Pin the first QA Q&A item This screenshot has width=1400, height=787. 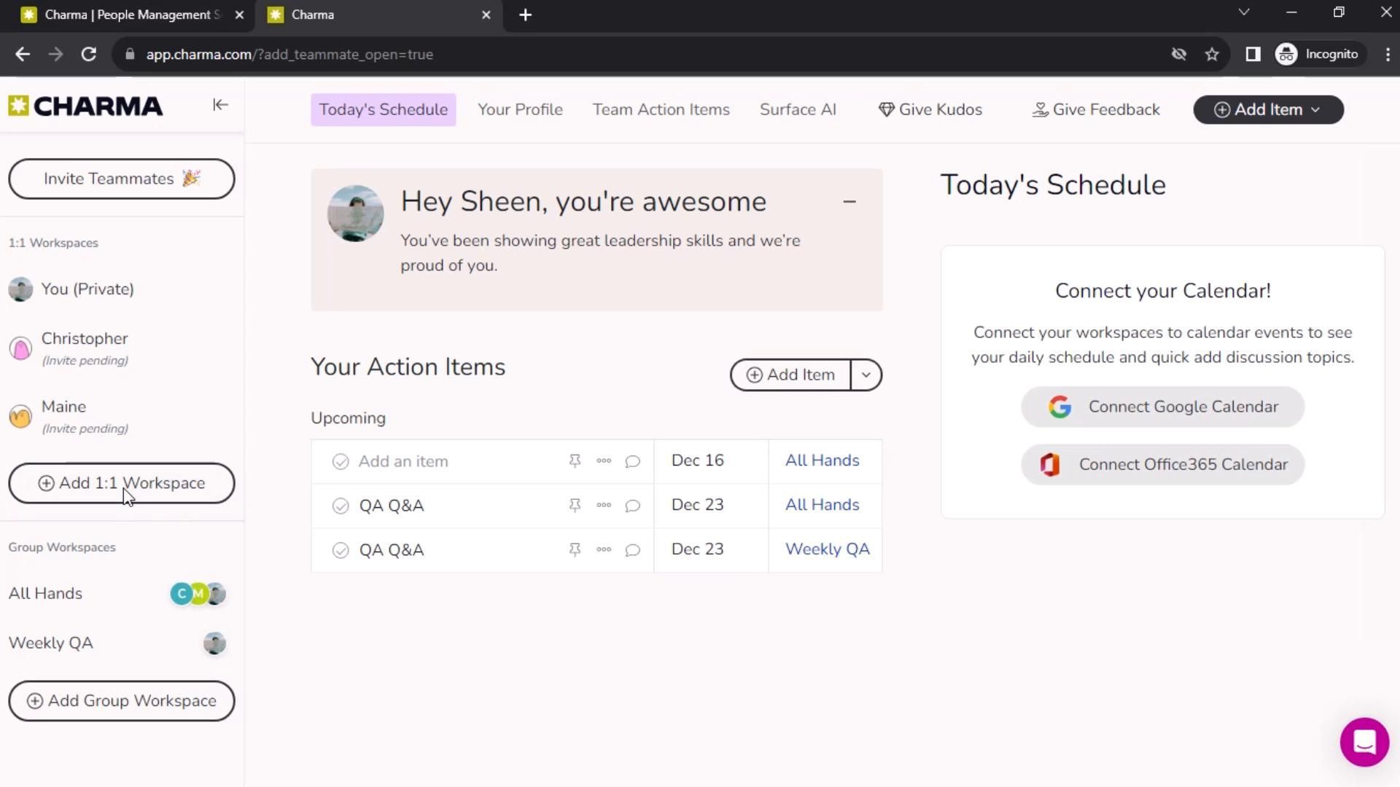pos(575,505)
